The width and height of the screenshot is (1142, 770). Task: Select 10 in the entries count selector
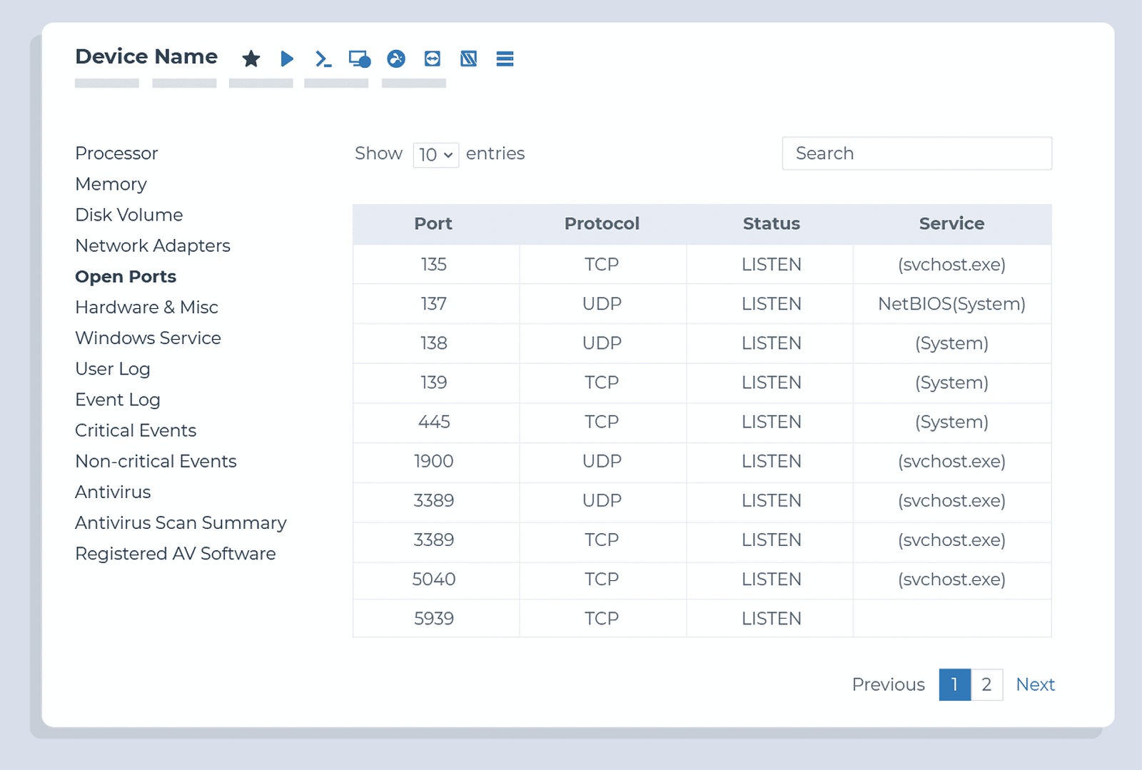click(x=431, y=155)
